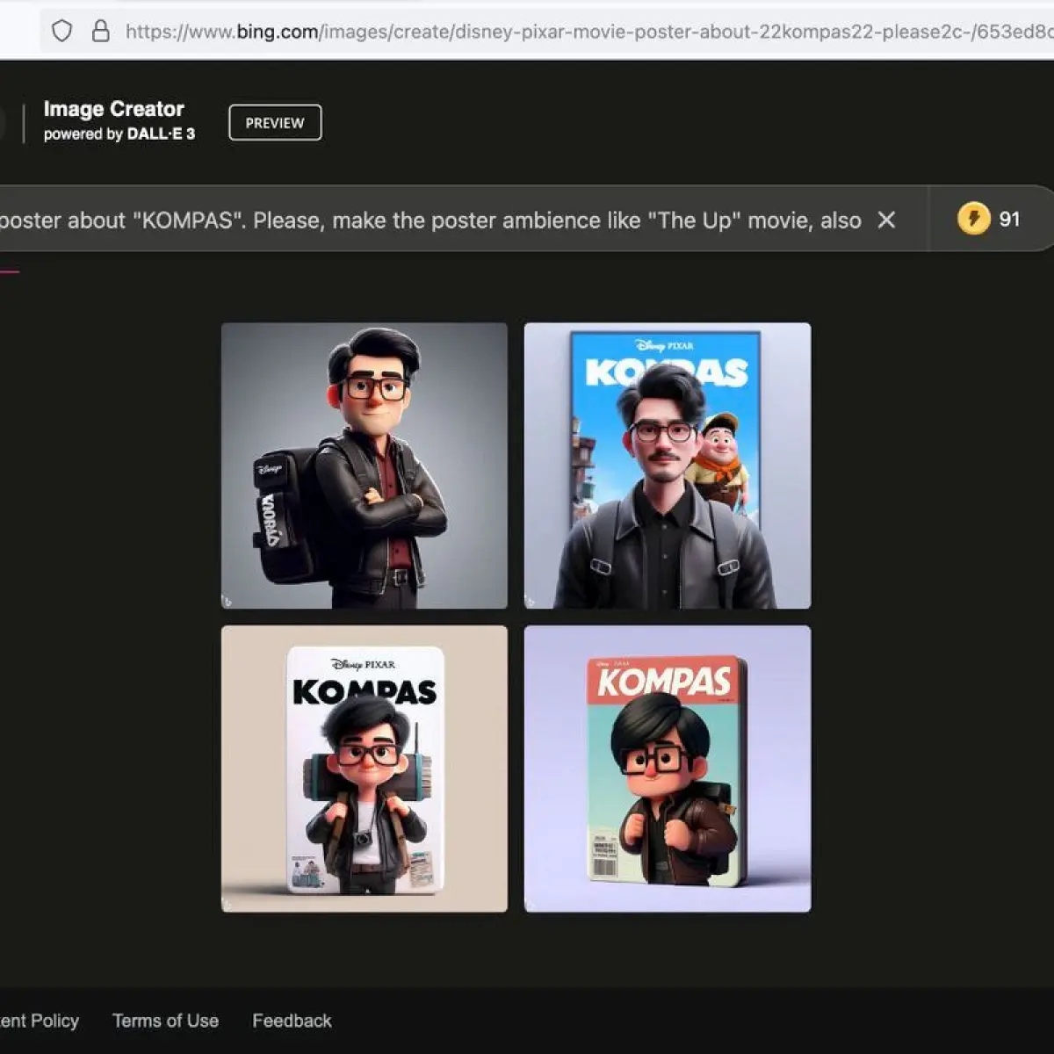Click the PREVIEW badge button

click(275, 123)
